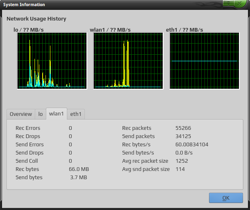Click the System Information title bar text

pos(24,5)
